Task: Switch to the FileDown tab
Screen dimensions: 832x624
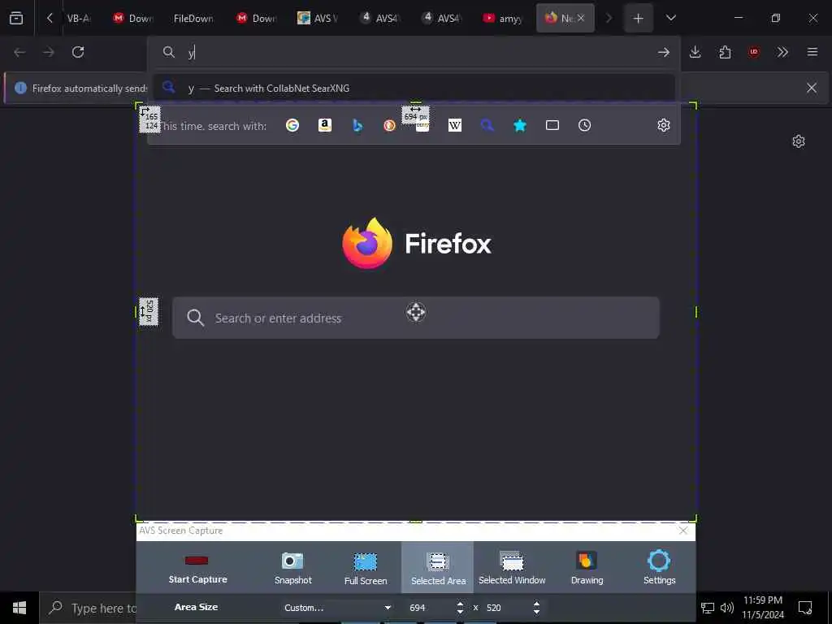Action: (193, 18)
